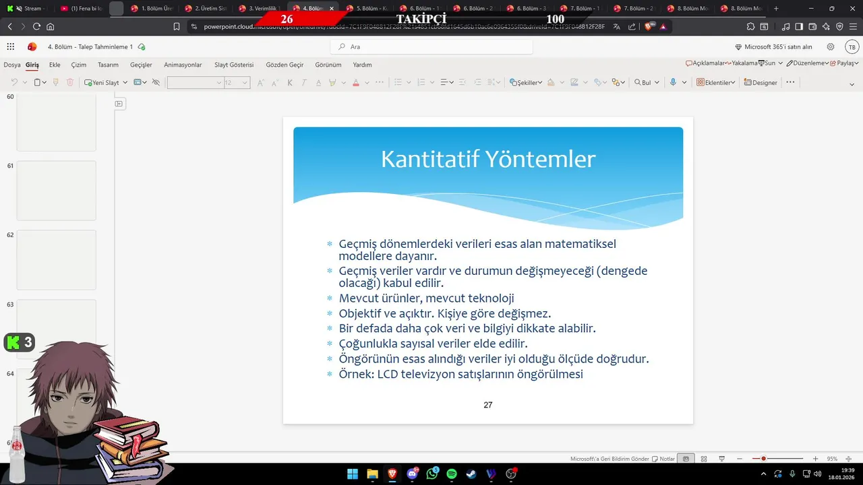Open the Designer pane
The height and width of the screenshot is (485, 863).
[x=761, y=82]
